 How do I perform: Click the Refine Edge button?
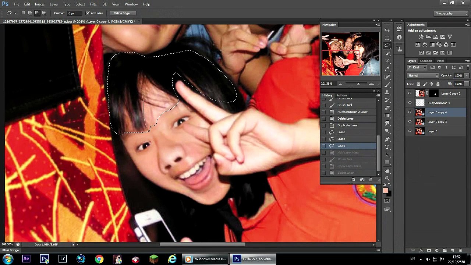[x=123, y=13]
